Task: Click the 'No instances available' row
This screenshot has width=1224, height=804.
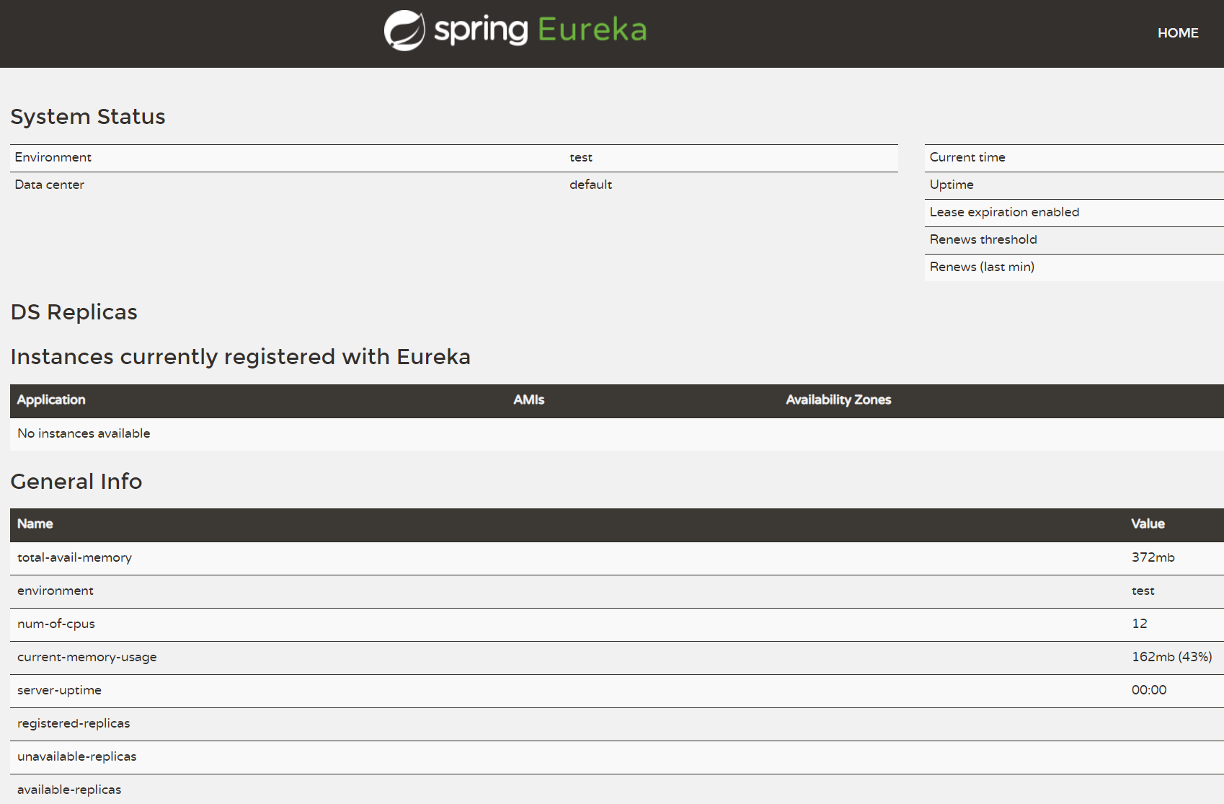Action: pos(617,433)
